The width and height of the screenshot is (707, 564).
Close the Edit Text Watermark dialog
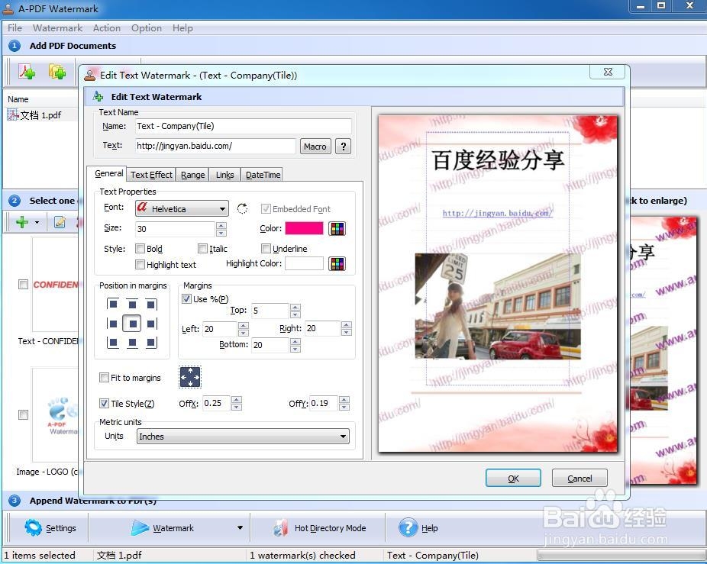[x=607, y=73]
